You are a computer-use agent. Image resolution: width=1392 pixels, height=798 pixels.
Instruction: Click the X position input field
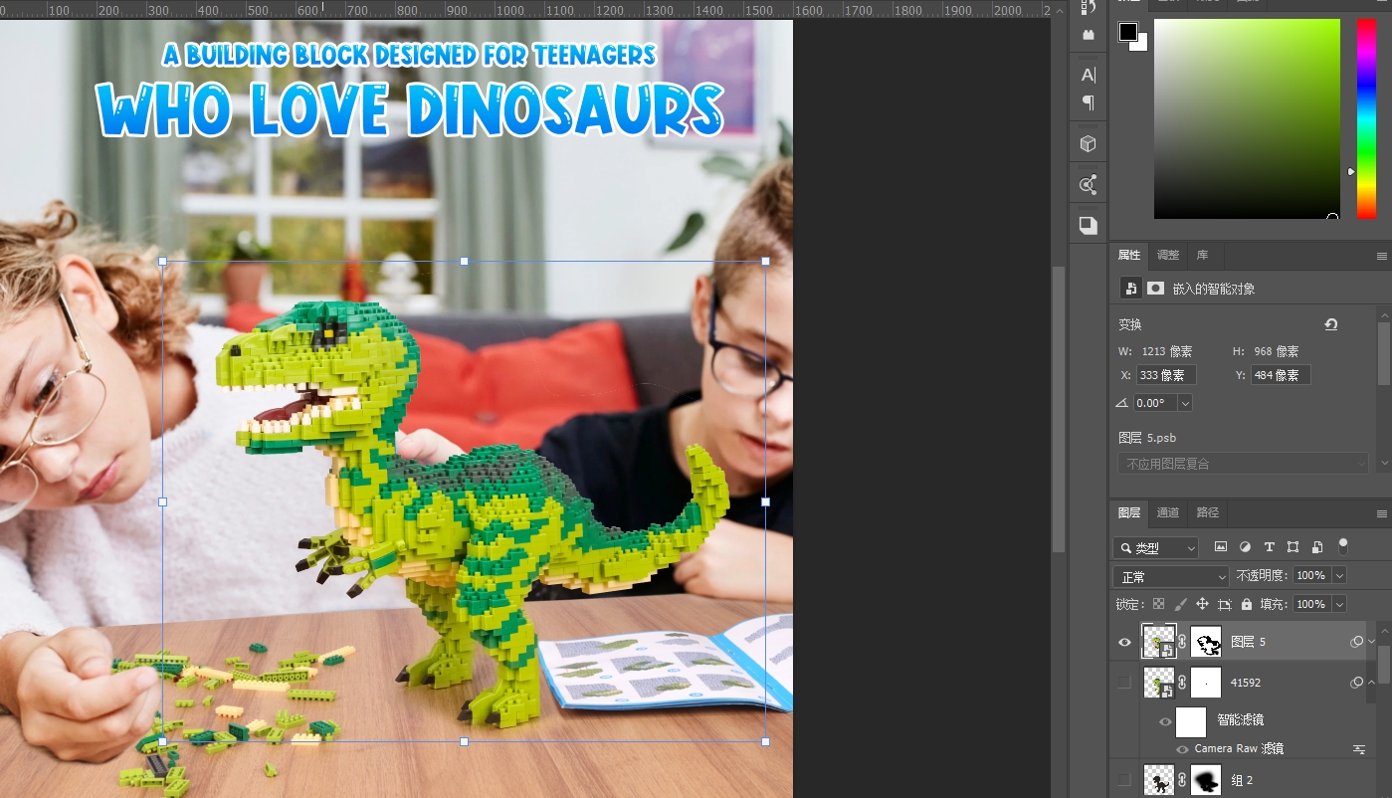click(x=1165, y=375)
